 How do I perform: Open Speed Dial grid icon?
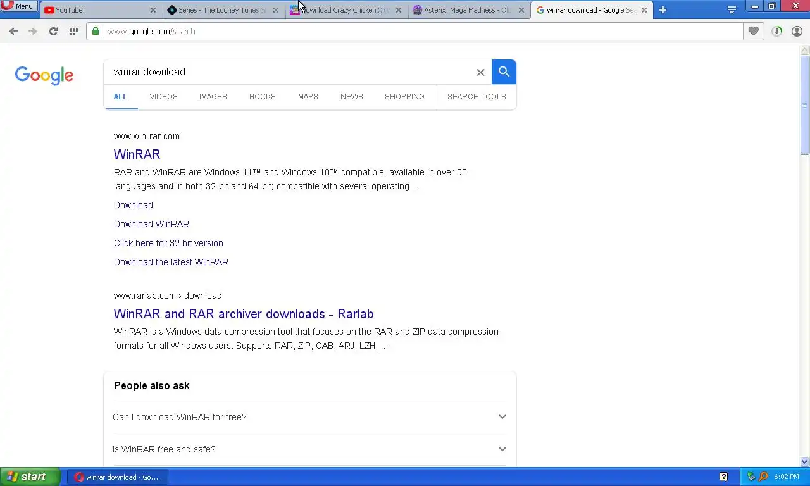click(x=74, y=31)
